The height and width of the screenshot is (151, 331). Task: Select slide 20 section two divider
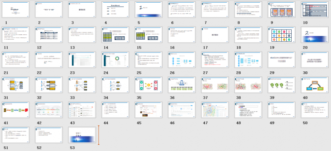pyautogui.click(x=315, y=35)
